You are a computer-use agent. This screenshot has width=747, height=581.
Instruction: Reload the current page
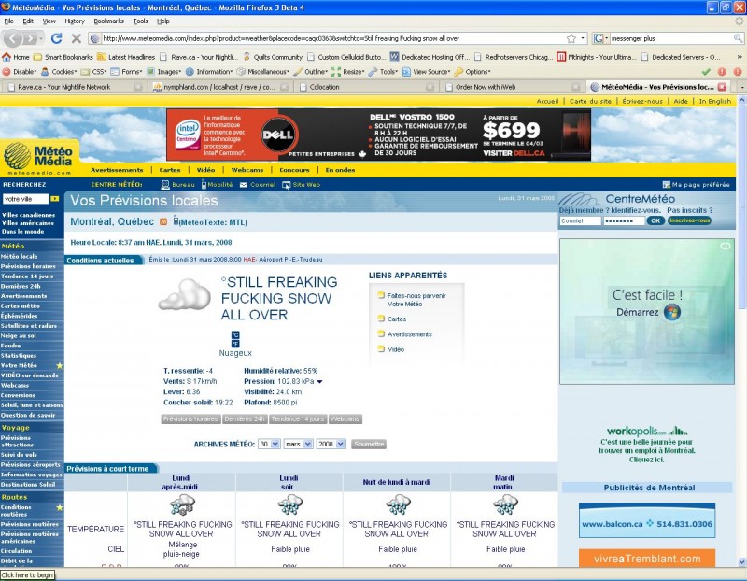57,38
